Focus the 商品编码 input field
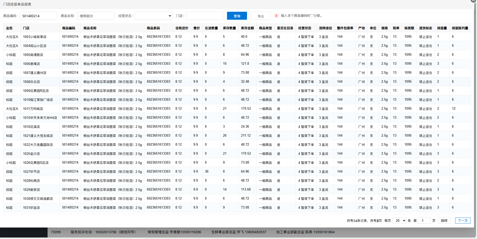Image resolution: width=477 pixels, height=239 pixels. (x=38, y=16)
